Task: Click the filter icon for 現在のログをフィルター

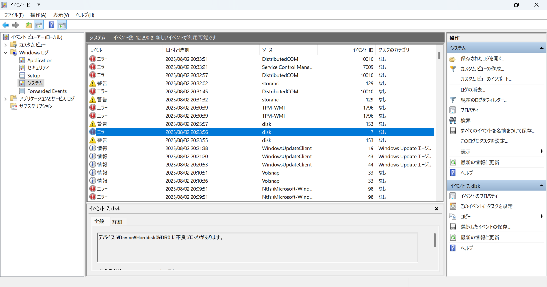Action: pos(453,100)
